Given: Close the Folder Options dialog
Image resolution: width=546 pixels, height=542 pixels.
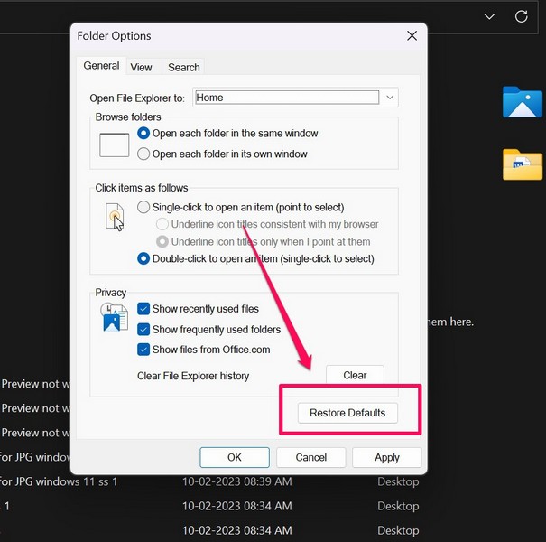Looking at the screenshot, I should [412, 36].
